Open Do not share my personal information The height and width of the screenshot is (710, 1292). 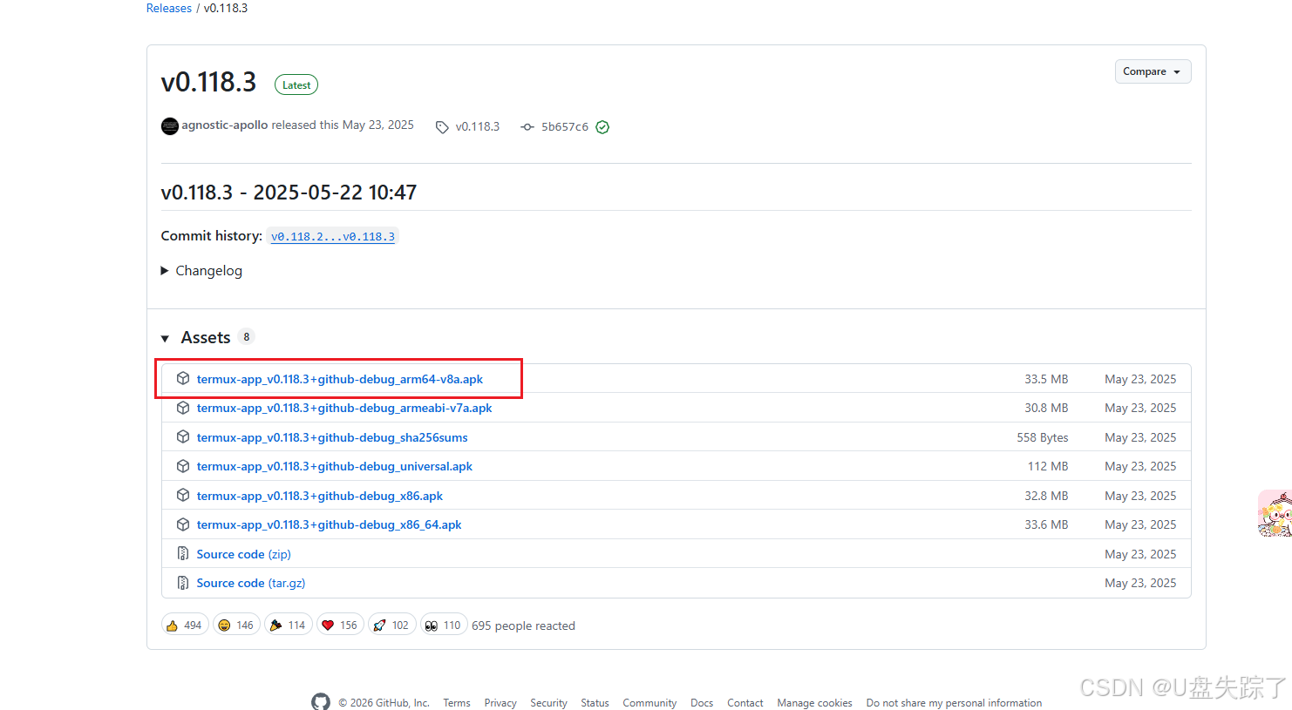pos(954,703)
